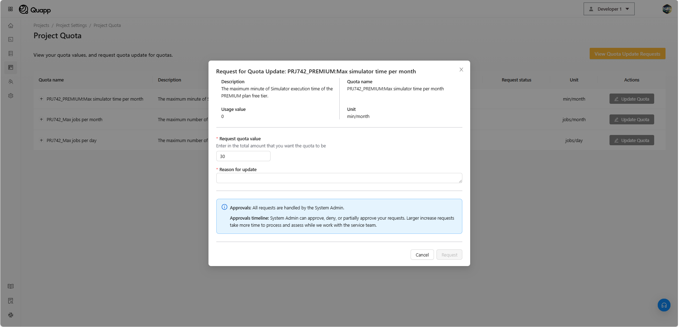Open the settings gear in sidebar

tap(11, 96)
